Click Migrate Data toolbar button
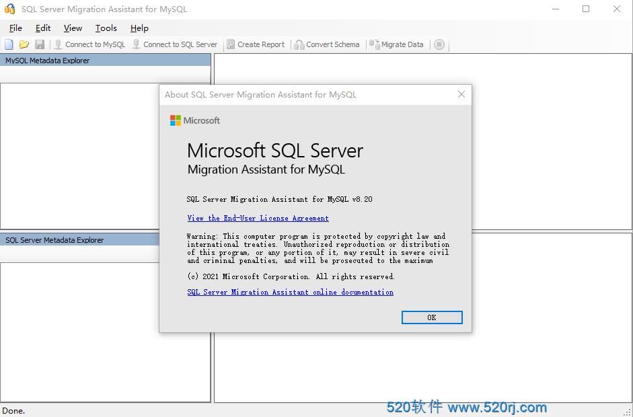This screenshot has height=417, width=633. tap(396, 44)
